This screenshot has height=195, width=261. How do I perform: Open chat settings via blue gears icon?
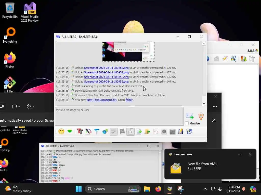pyautogui.click(x=105, y=132)
